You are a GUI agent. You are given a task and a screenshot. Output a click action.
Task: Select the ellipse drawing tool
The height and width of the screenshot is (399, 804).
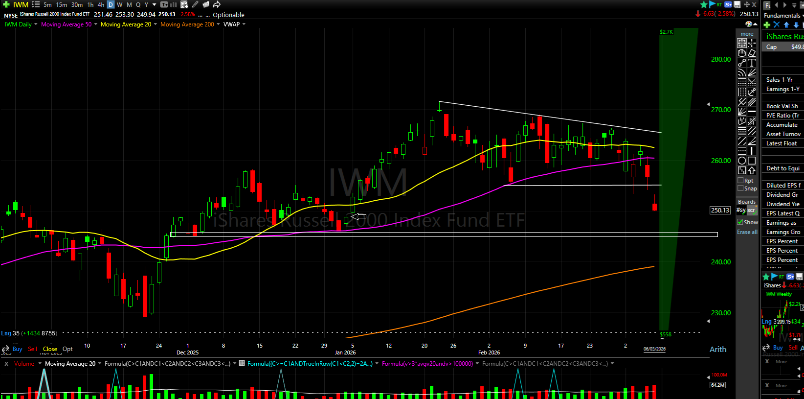(742, 161)
